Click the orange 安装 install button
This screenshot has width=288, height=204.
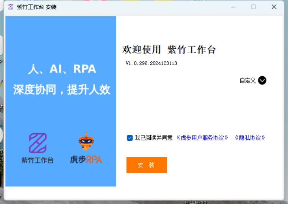pos(147,165)
